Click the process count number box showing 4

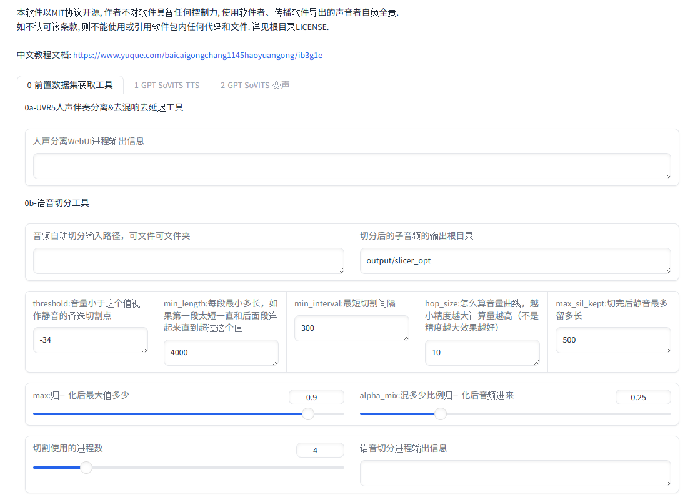pyautogui.click(x=320, y=450)
